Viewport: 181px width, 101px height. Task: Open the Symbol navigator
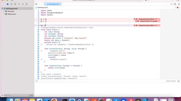15,4
